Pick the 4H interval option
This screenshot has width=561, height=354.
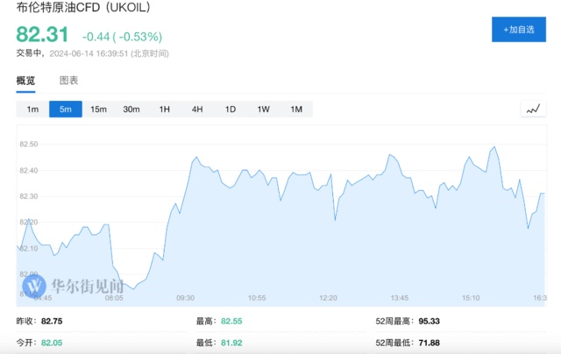point(197,110)
